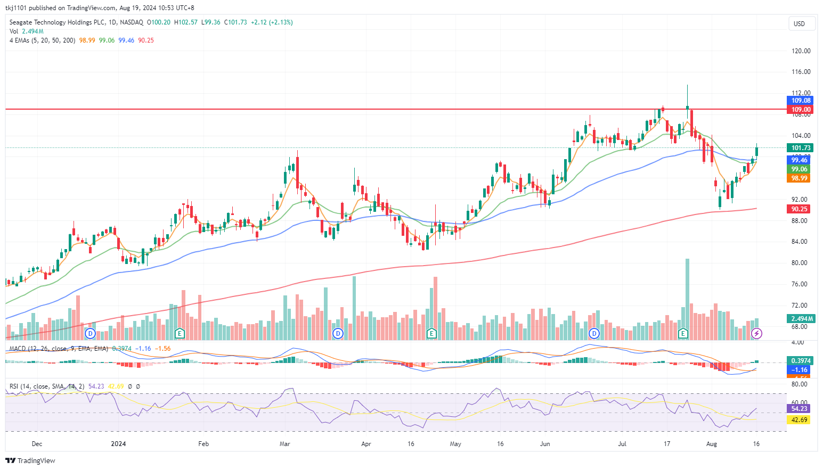
Task: Click the red 109.00 price label
Action: 800,110
